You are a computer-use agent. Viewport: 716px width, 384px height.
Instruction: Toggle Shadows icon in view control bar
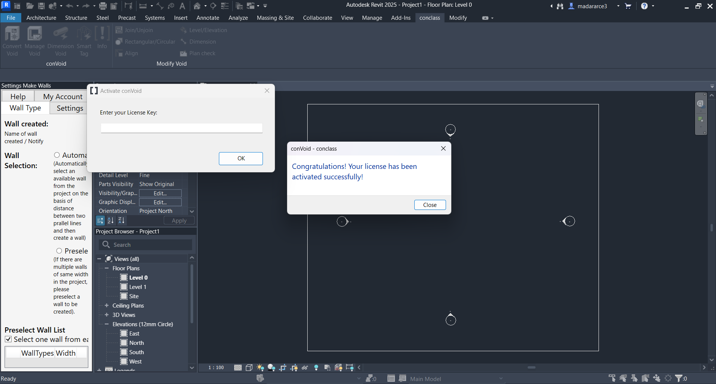click(271, 368)
